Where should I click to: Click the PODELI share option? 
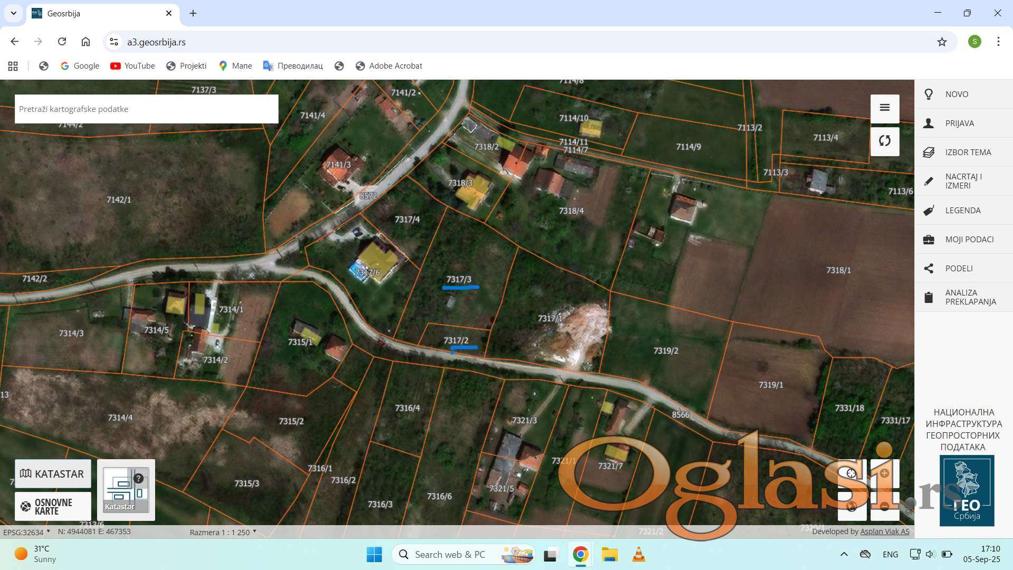pyautogui.click(x=959, y=268)
